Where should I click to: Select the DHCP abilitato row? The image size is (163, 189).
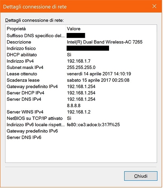click(81, 55)
